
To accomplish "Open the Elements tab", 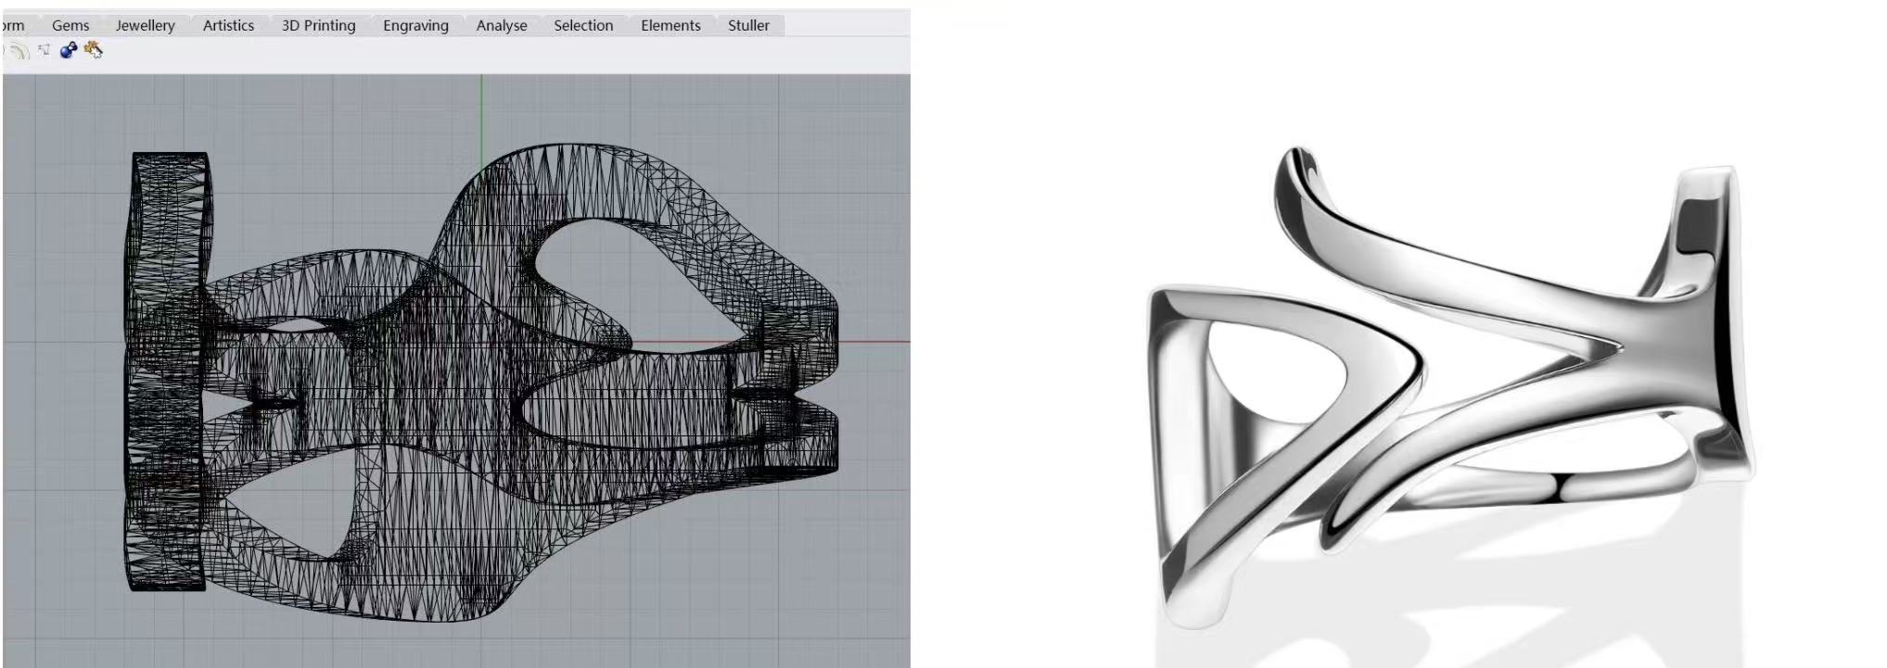I will click(x=670, y=26).
